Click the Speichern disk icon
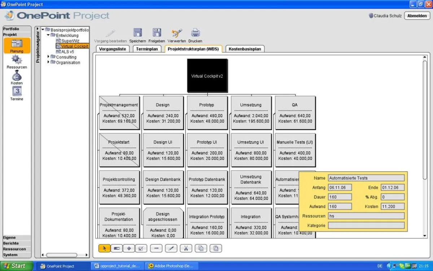This screenshot has height=271, width=433. [x=137, y=33]
